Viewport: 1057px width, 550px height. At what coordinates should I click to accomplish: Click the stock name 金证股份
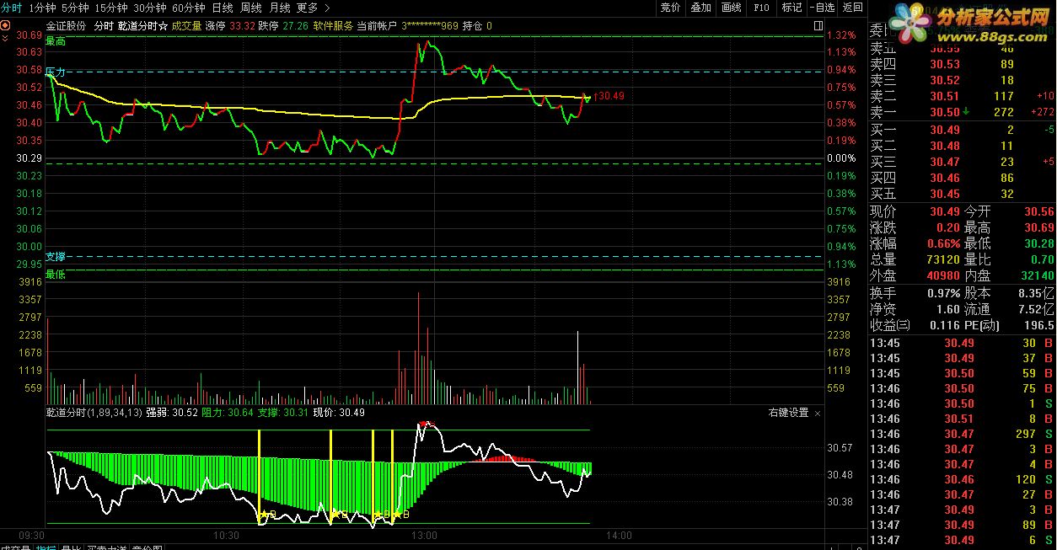66,26
